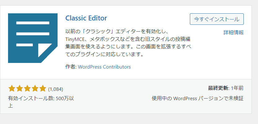
Task: Click the top white line in plugin icon
Action: [x=33, y=23]
